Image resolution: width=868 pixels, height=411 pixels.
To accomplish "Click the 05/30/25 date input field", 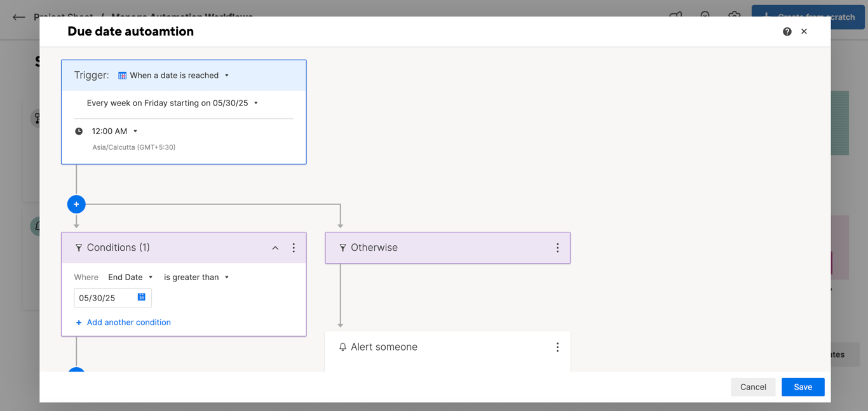I will pyautogui.click(x=105, y=298).
